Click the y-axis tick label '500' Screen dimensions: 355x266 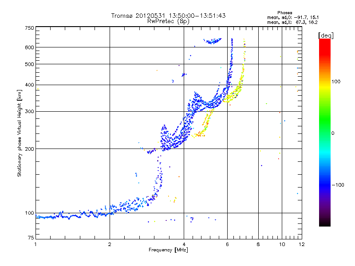coord(29,64)
